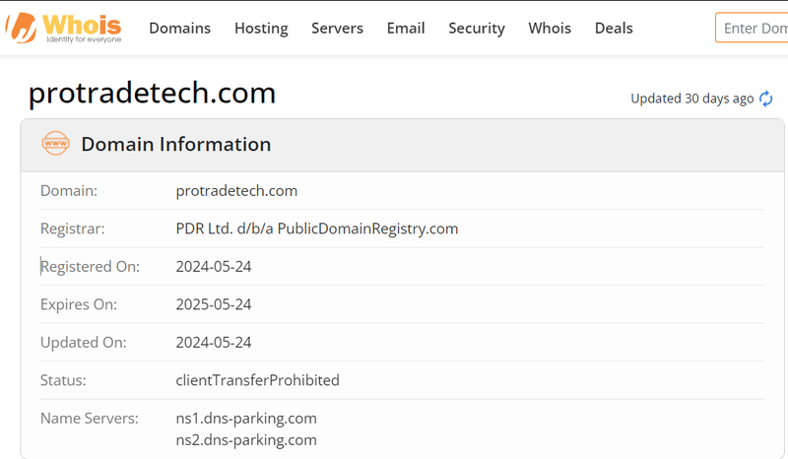
Task: Click the orange www globe icon
Action: pyautogui.click(x=56, y=143)
